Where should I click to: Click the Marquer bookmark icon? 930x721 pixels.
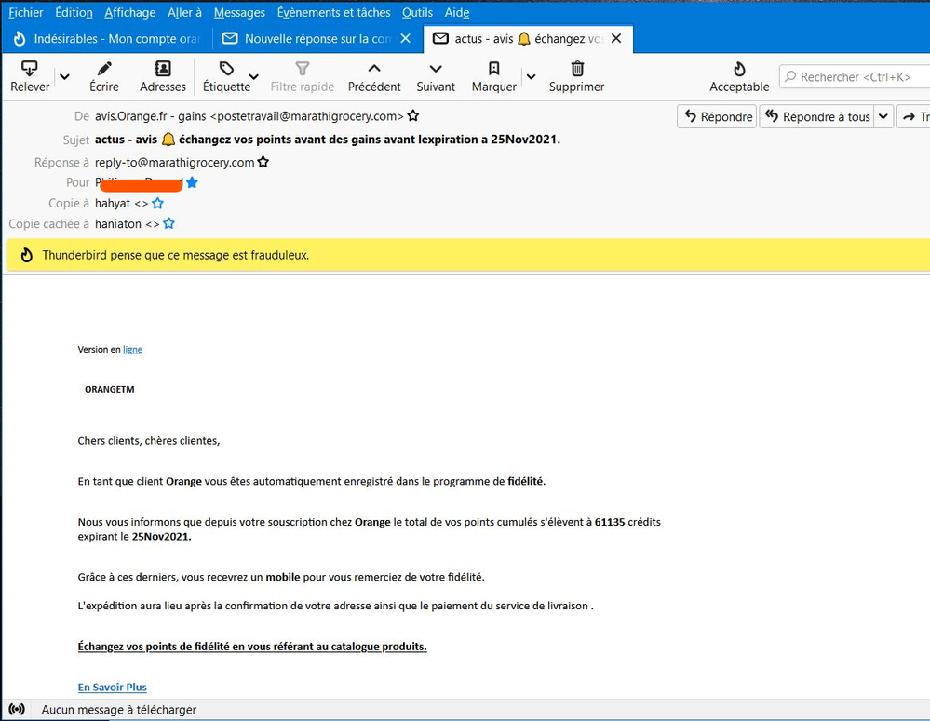(x=493, y=69)
